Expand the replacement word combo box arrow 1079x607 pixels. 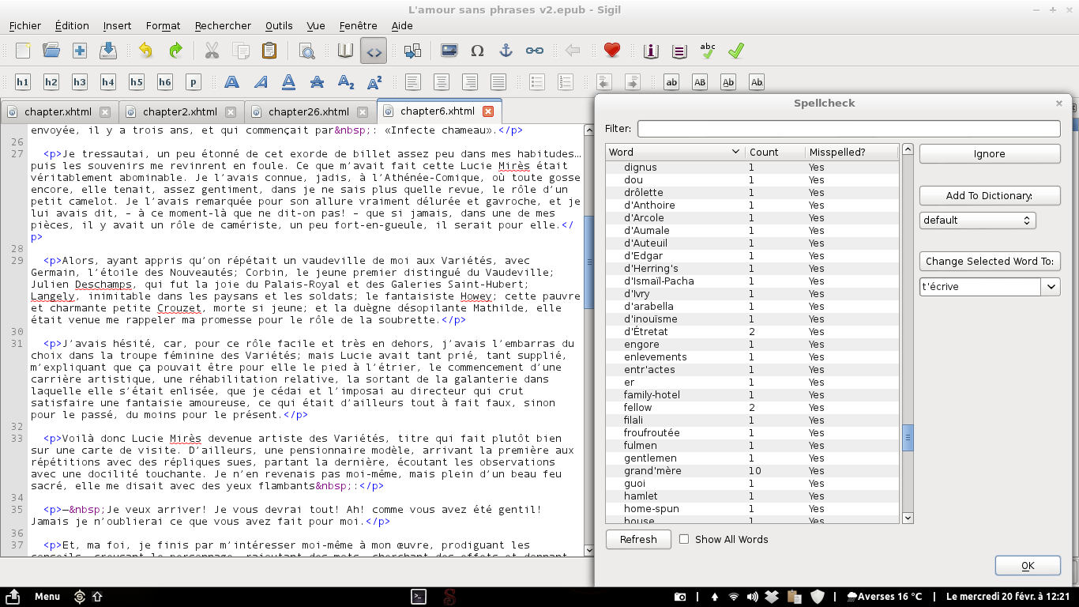click(1051, 287)
